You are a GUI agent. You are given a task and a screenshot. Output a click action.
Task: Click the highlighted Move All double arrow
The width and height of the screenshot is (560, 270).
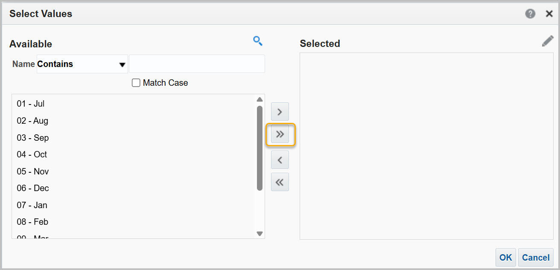(280, 134)
